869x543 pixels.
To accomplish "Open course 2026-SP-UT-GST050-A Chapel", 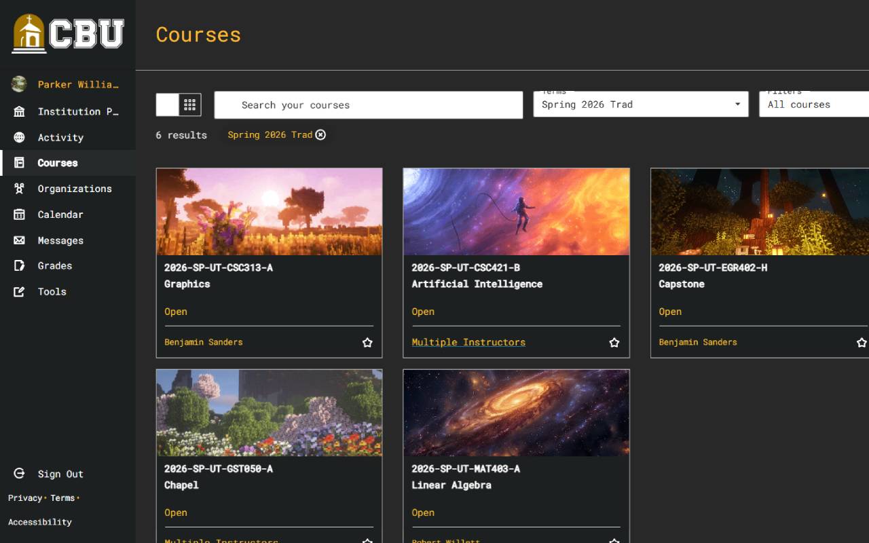I will pos(219,476).
